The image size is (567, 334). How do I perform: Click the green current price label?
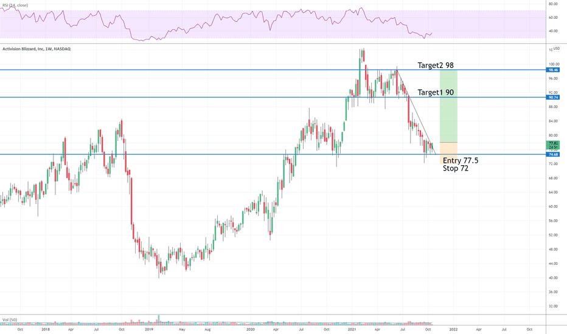coord(553,145)
